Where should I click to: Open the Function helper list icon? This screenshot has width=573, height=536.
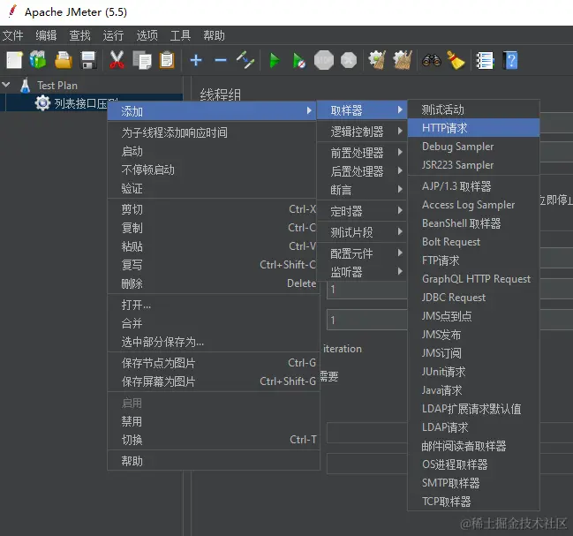[486, 60]
